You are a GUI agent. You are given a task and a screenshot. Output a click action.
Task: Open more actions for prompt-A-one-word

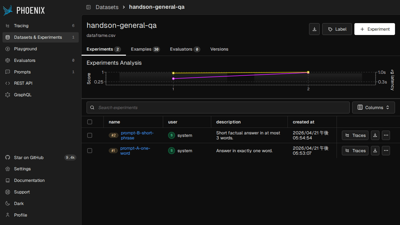click(386, 151)
